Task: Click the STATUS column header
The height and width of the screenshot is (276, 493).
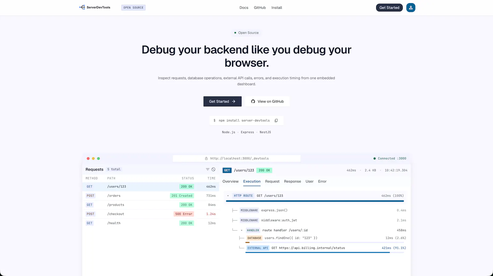Action: point(188,178)
